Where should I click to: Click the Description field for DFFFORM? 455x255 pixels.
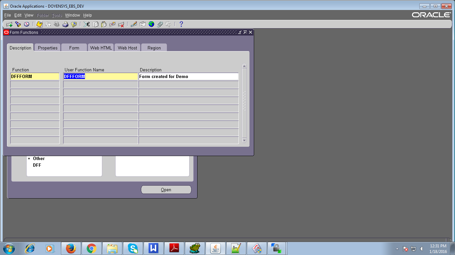click(x=188, y=76)
